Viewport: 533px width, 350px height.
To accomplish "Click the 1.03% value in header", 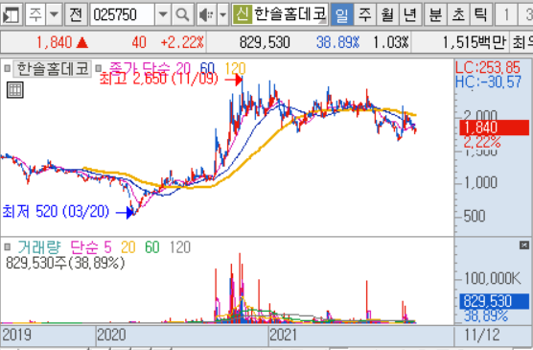I will (391, 43).
